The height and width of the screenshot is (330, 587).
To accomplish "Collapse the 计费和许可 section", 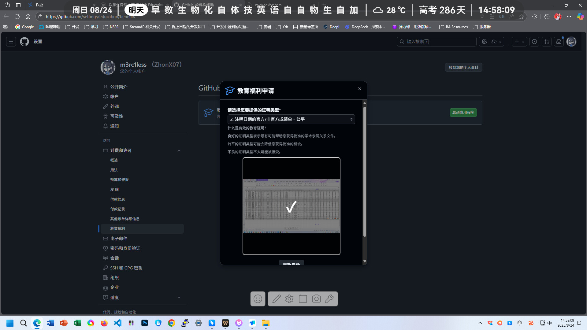I will 179,150.
